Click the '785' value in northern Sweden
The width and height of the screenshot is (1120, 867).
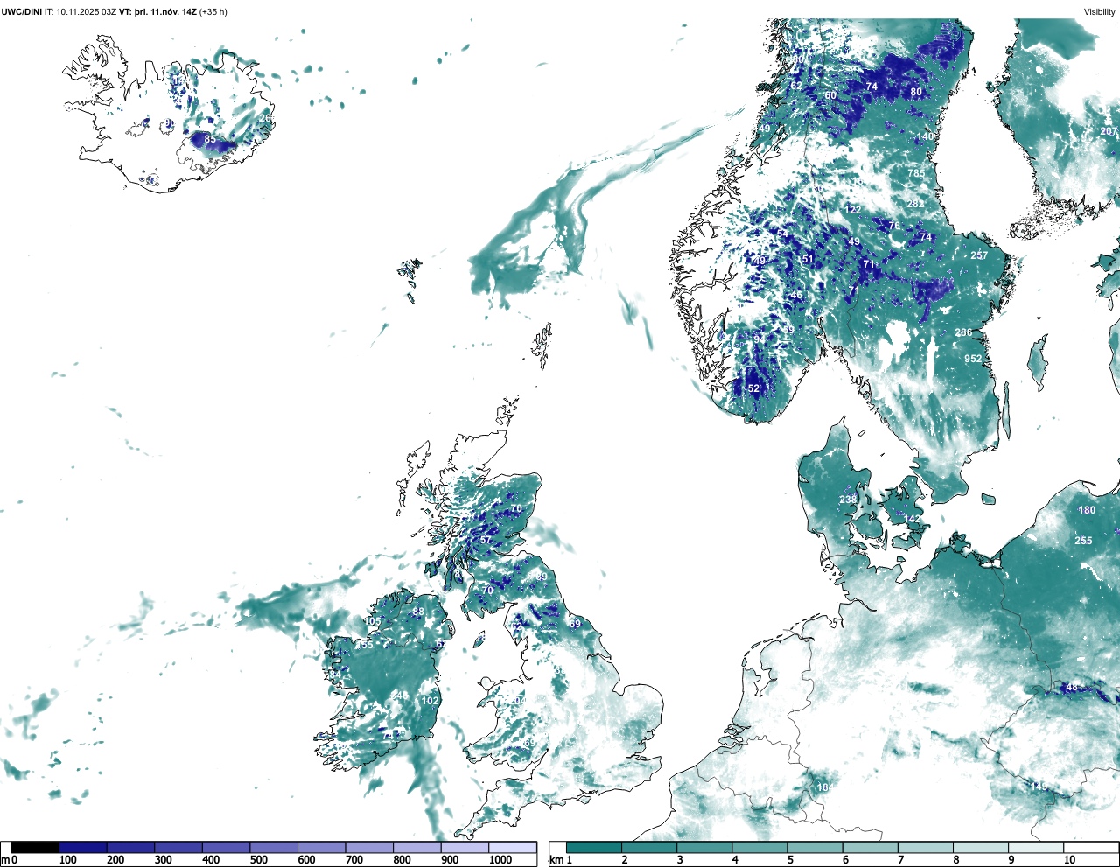pyautogui.click(x=916, y=173)
